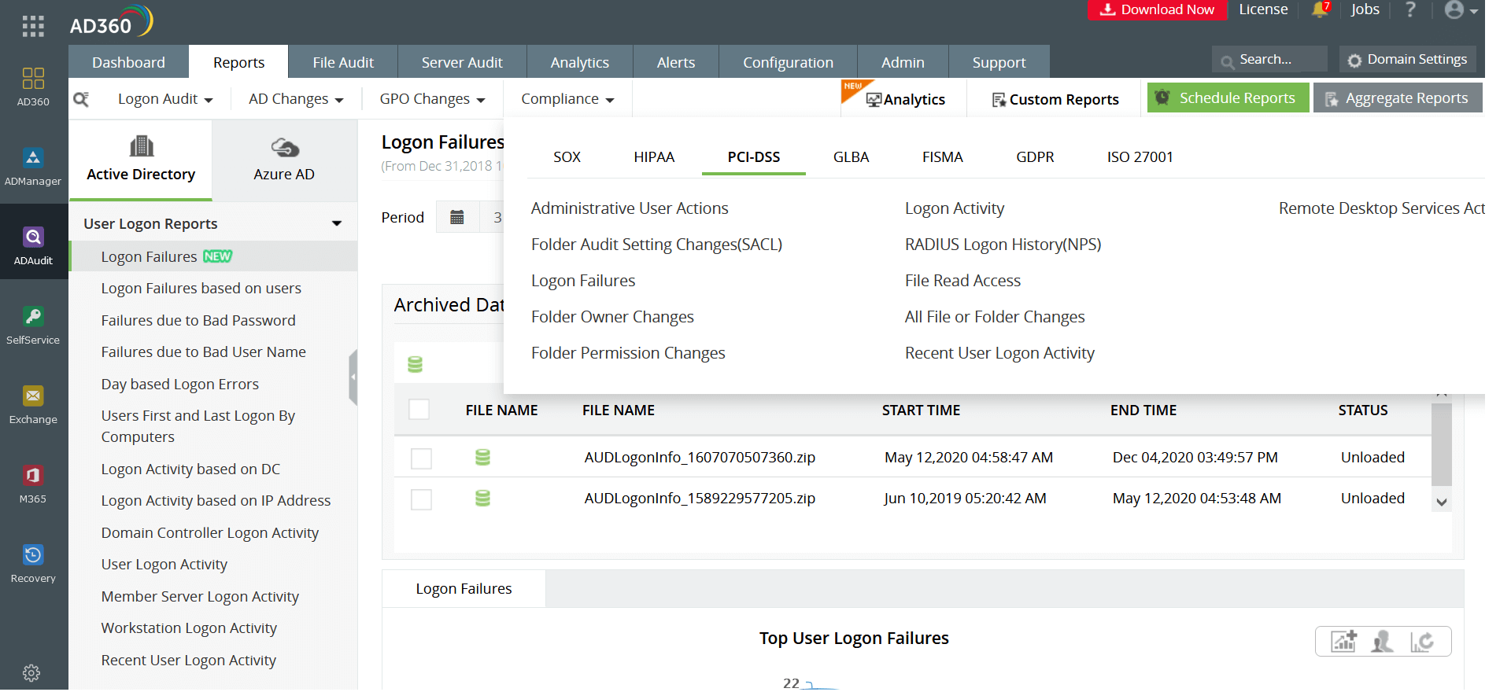Click the refresh chart icon

coord(1422,641)
